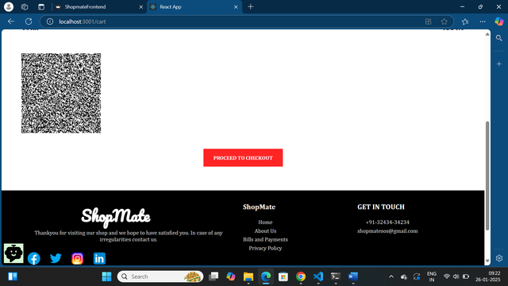Open the workspaces icon in title bar
The height and width of the screenshot is (286, 508).
(x=25, y=7)
